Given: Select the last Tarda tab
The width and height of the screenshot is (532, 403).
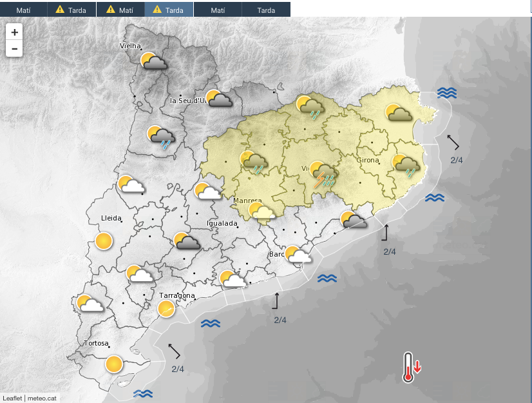Looking at the screenshot, I should (x=265, y=10).
